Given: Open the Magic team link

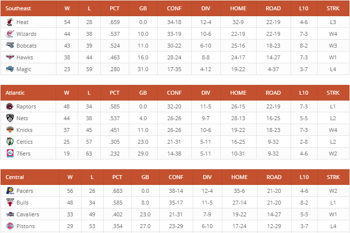Looking at the screenshot, I should [24, 69].
